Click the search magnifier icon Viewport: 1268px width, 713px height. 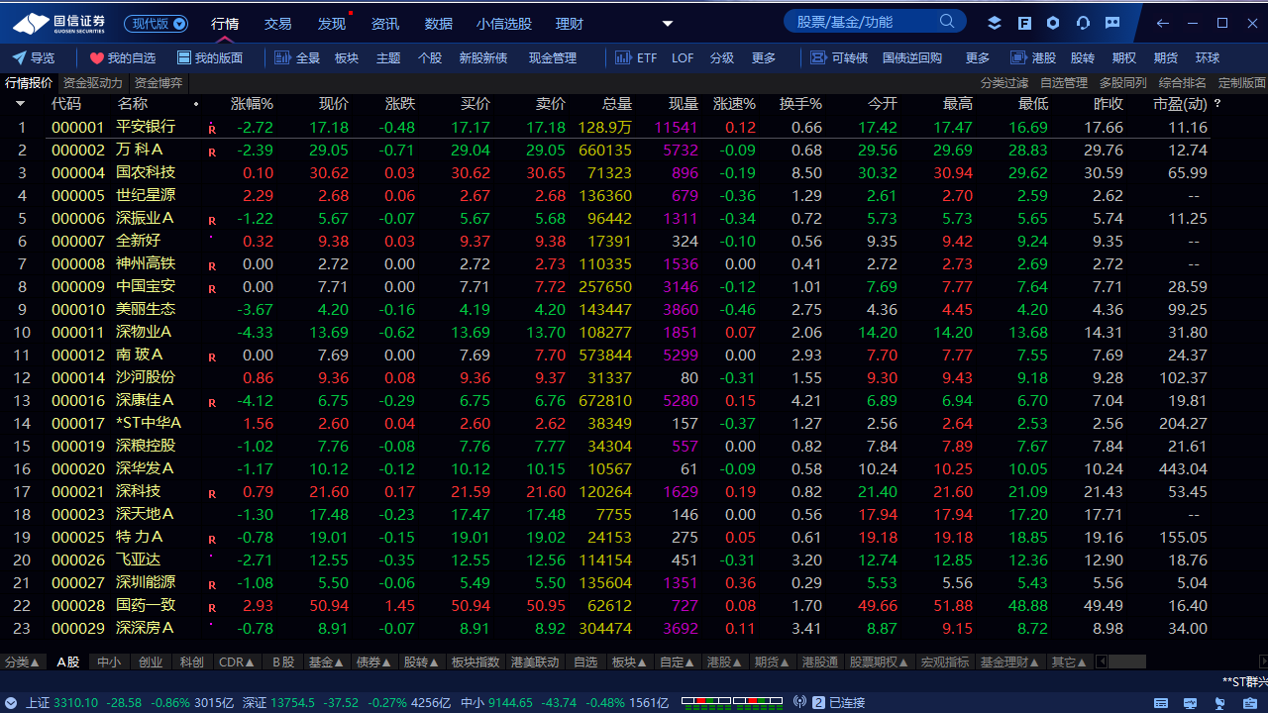click(947, 22)
